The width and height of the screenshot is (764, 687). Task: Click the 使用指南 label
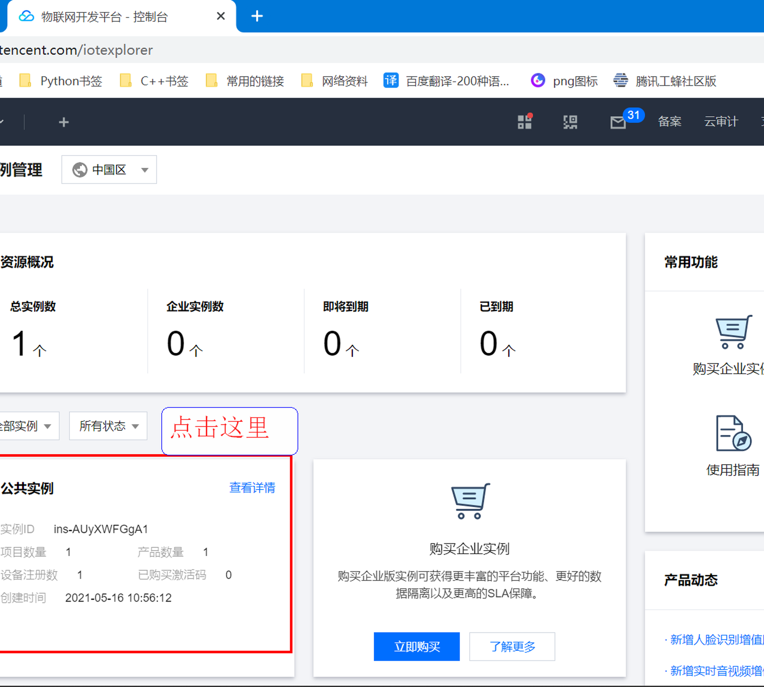click(x=733, y=470)
